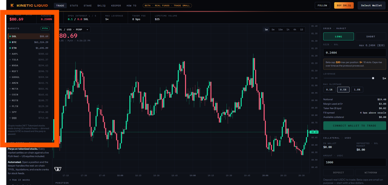This screenshot has width=388, height=185.
Task: Choose 0.1% max slippage
Action: [x=329, y=90]
